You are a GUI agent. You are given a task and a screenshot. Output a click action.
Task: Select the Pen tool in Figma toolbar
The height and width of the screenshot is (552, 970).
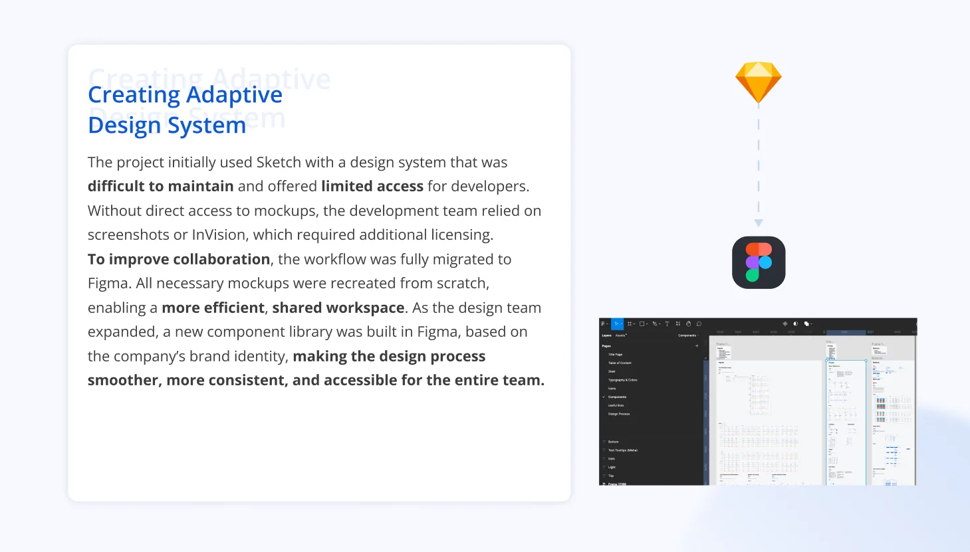point(656,323)
